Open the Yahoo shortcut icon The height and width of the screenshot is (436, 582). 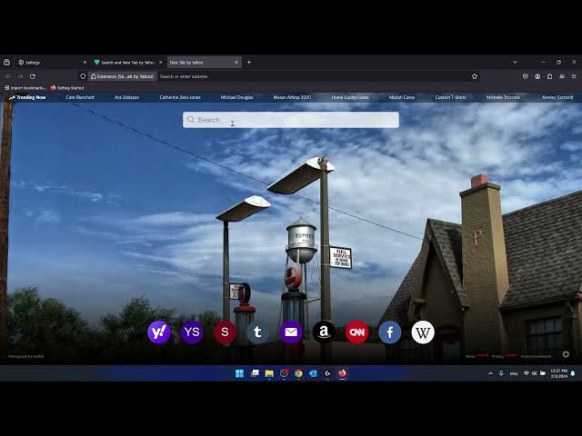point(159,332)
